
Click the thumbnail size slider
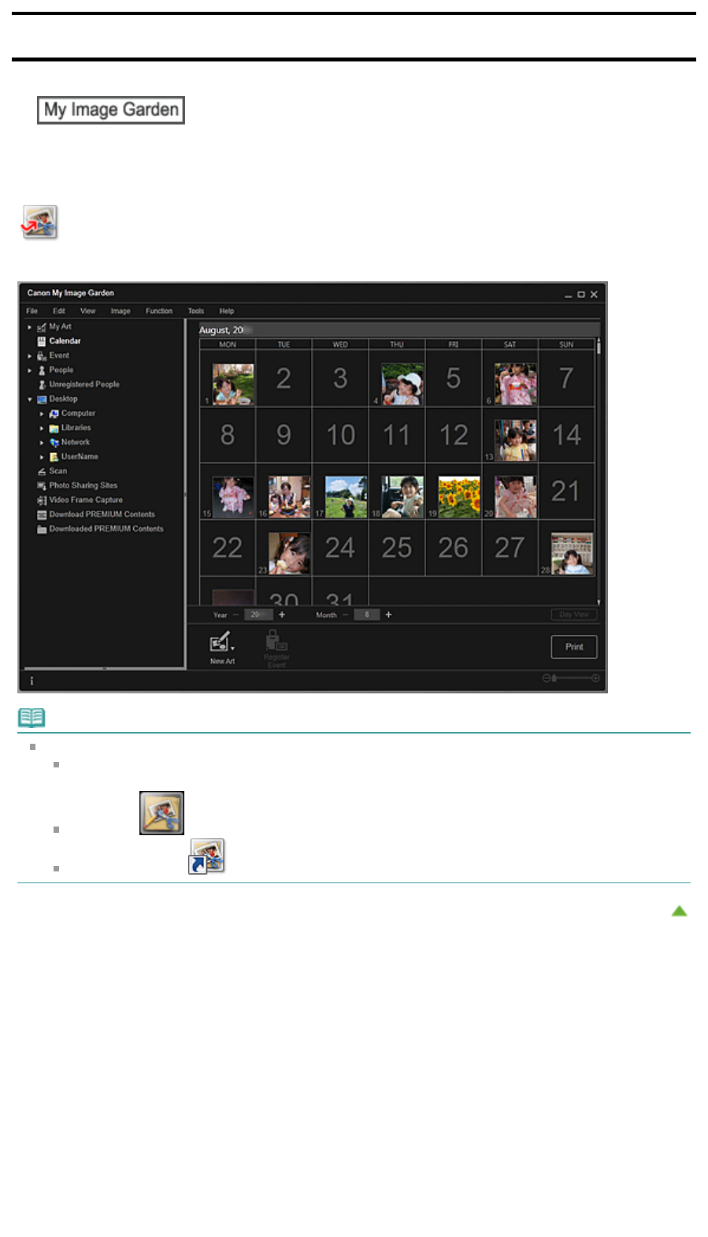click(x=571, y=678)
